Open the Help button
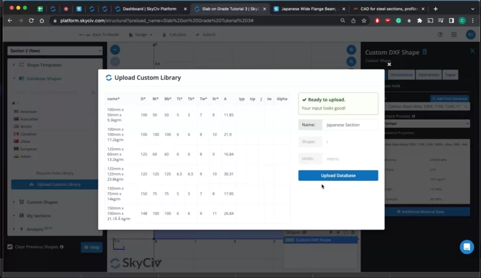This screenshot has height=278, width=481. (x=92, y=247)
